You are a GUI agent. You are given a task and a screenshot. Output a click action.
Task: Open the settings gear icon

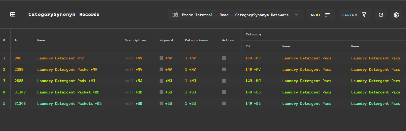[x=396, y=15]
